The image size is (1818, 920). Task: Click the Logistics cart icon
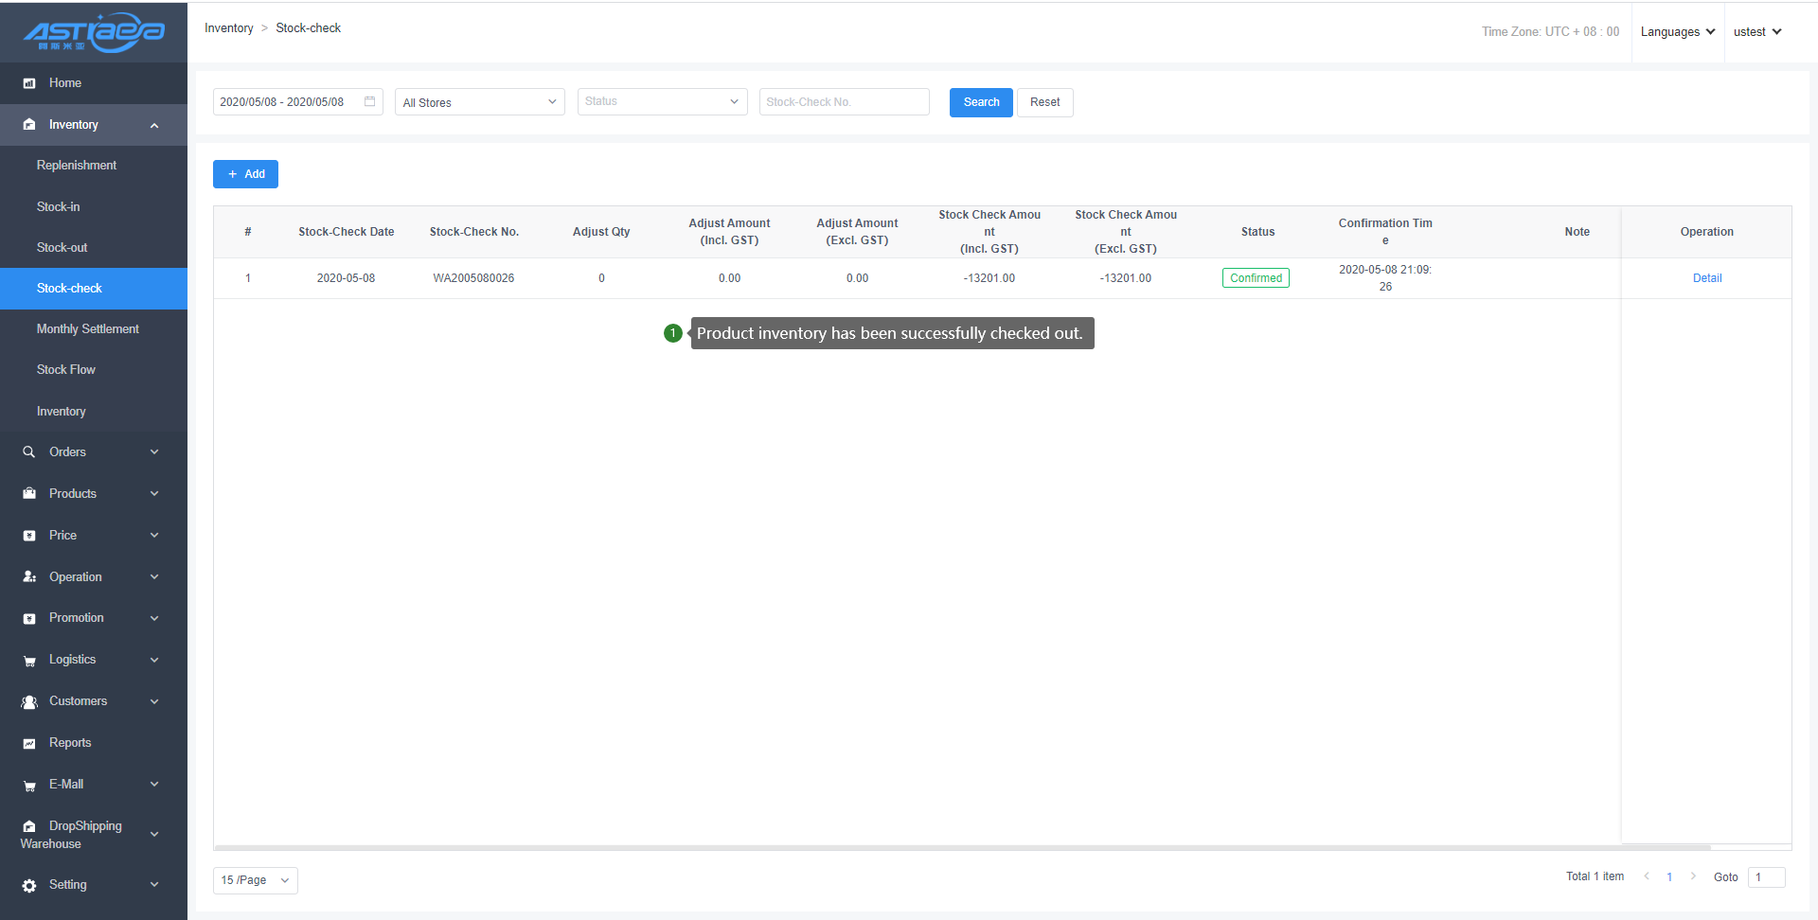click(29, 661)
